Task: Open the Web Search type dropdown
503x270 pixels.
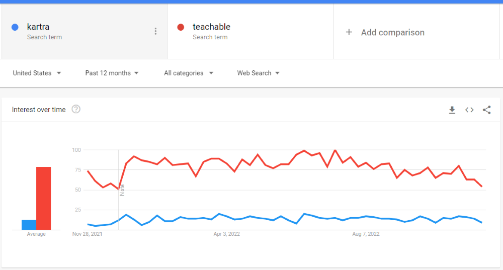Action: tap(258, 73)
